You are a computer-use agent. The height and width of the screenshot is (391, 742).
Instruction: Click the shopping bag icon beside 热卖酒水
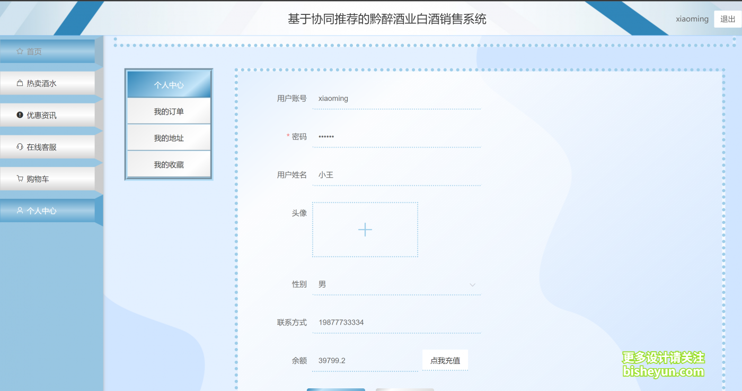pos(20,83)
